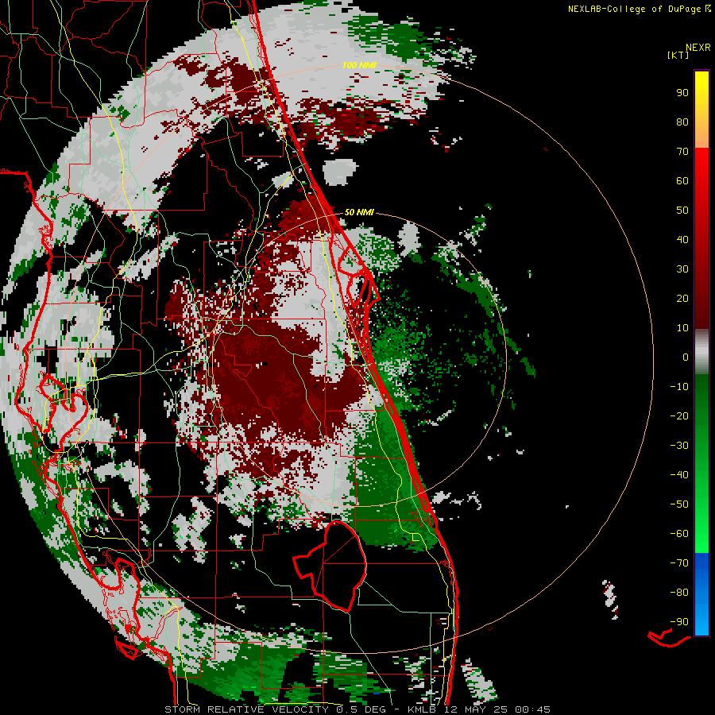Click the positive 30 knot scale label
This screenshot has width=715, height=715.
tap(682, 269)
